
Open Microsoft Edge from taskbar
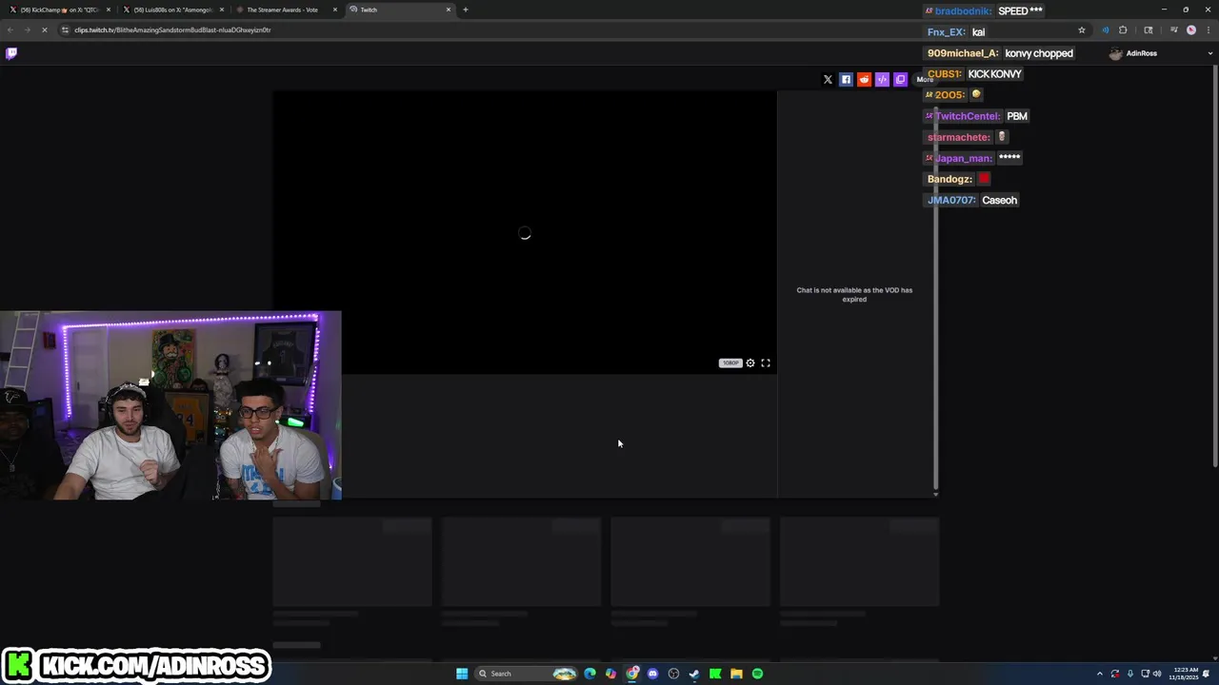(590, 674)
